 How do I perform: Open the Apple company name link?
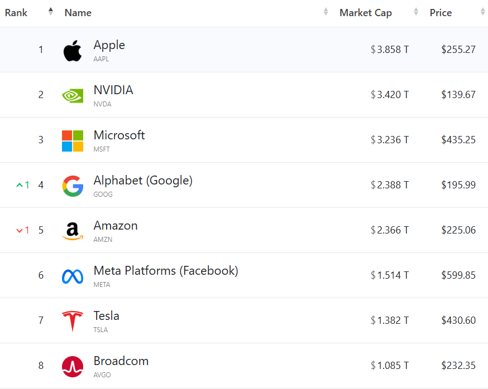109,45
